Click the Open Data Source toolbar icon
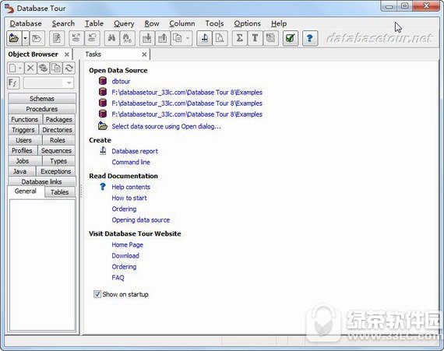 (14, 38)
